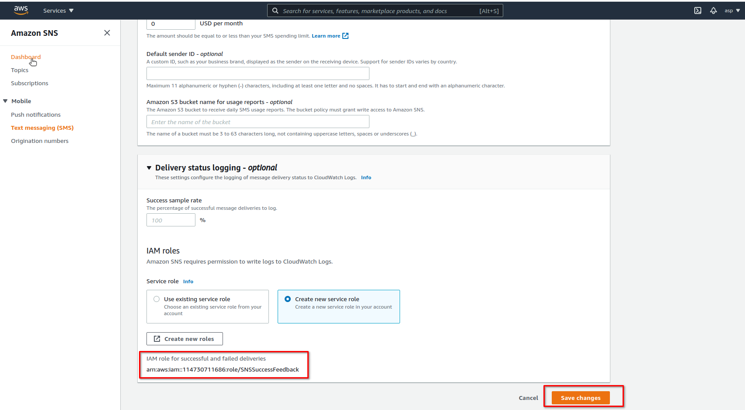
Task: Focus the S3 bucket name field
Action: [x=258, y=122]
